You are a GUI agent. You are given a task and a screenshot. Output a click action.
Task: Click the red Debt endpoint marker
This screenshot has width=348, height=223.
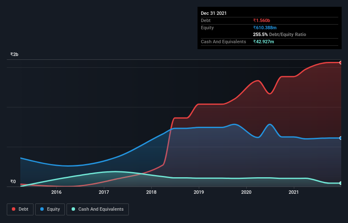[341, 63]
